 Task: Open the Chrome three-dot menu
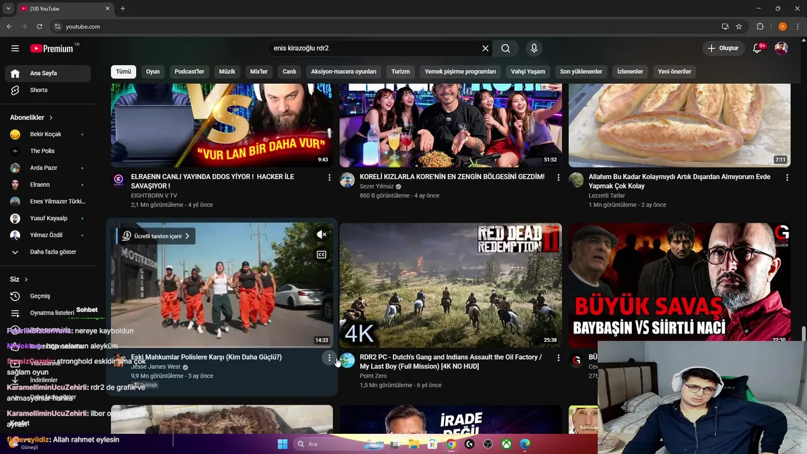(x=798, y=26)
